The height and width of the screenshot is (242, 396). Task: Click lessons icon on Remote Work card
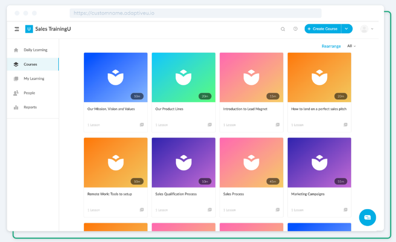click(x=142, y=210)
